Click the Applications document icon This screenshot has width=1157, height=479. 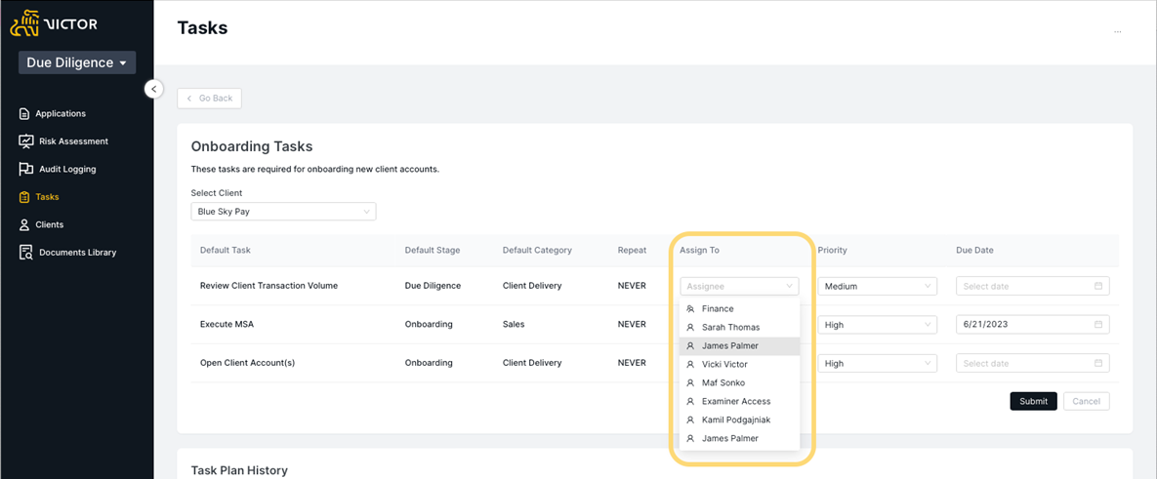pos(25,113)
